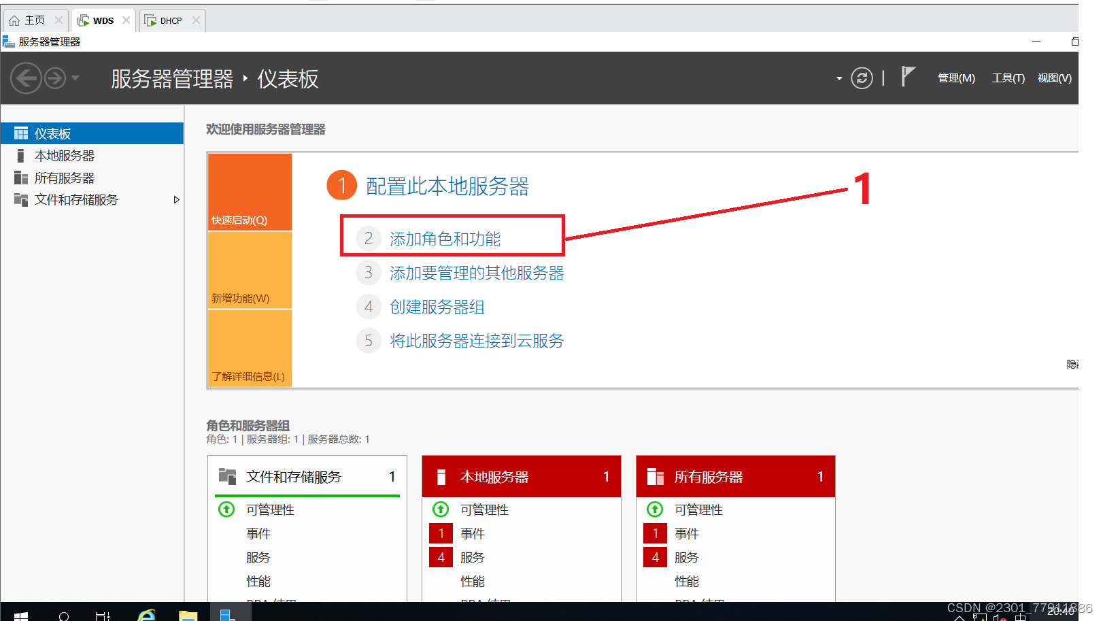Click the back navigation arrow
Image resolution: width=1103 pixels, height=621 pixels.
point(26,78)
